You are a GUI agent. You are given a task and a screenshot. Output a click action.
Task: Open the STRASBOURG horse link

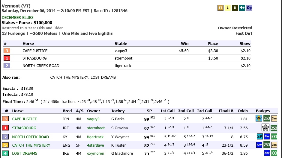tap(24, 128)
